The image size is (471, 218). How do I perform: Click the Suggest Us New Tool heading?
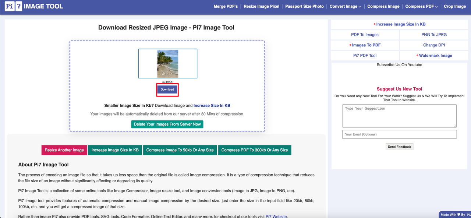[x=399, y=89]
